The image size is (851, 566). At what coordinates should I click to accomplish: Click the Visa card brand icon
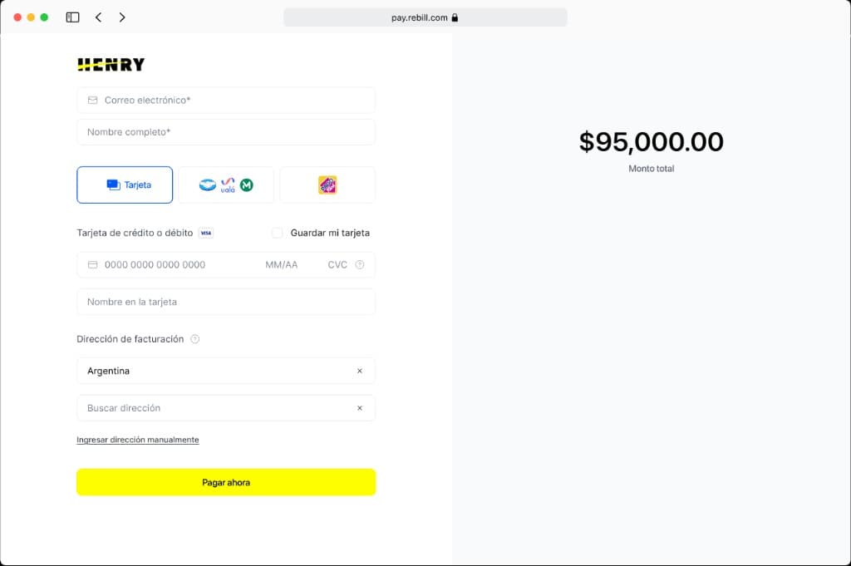tap(206, 233)
